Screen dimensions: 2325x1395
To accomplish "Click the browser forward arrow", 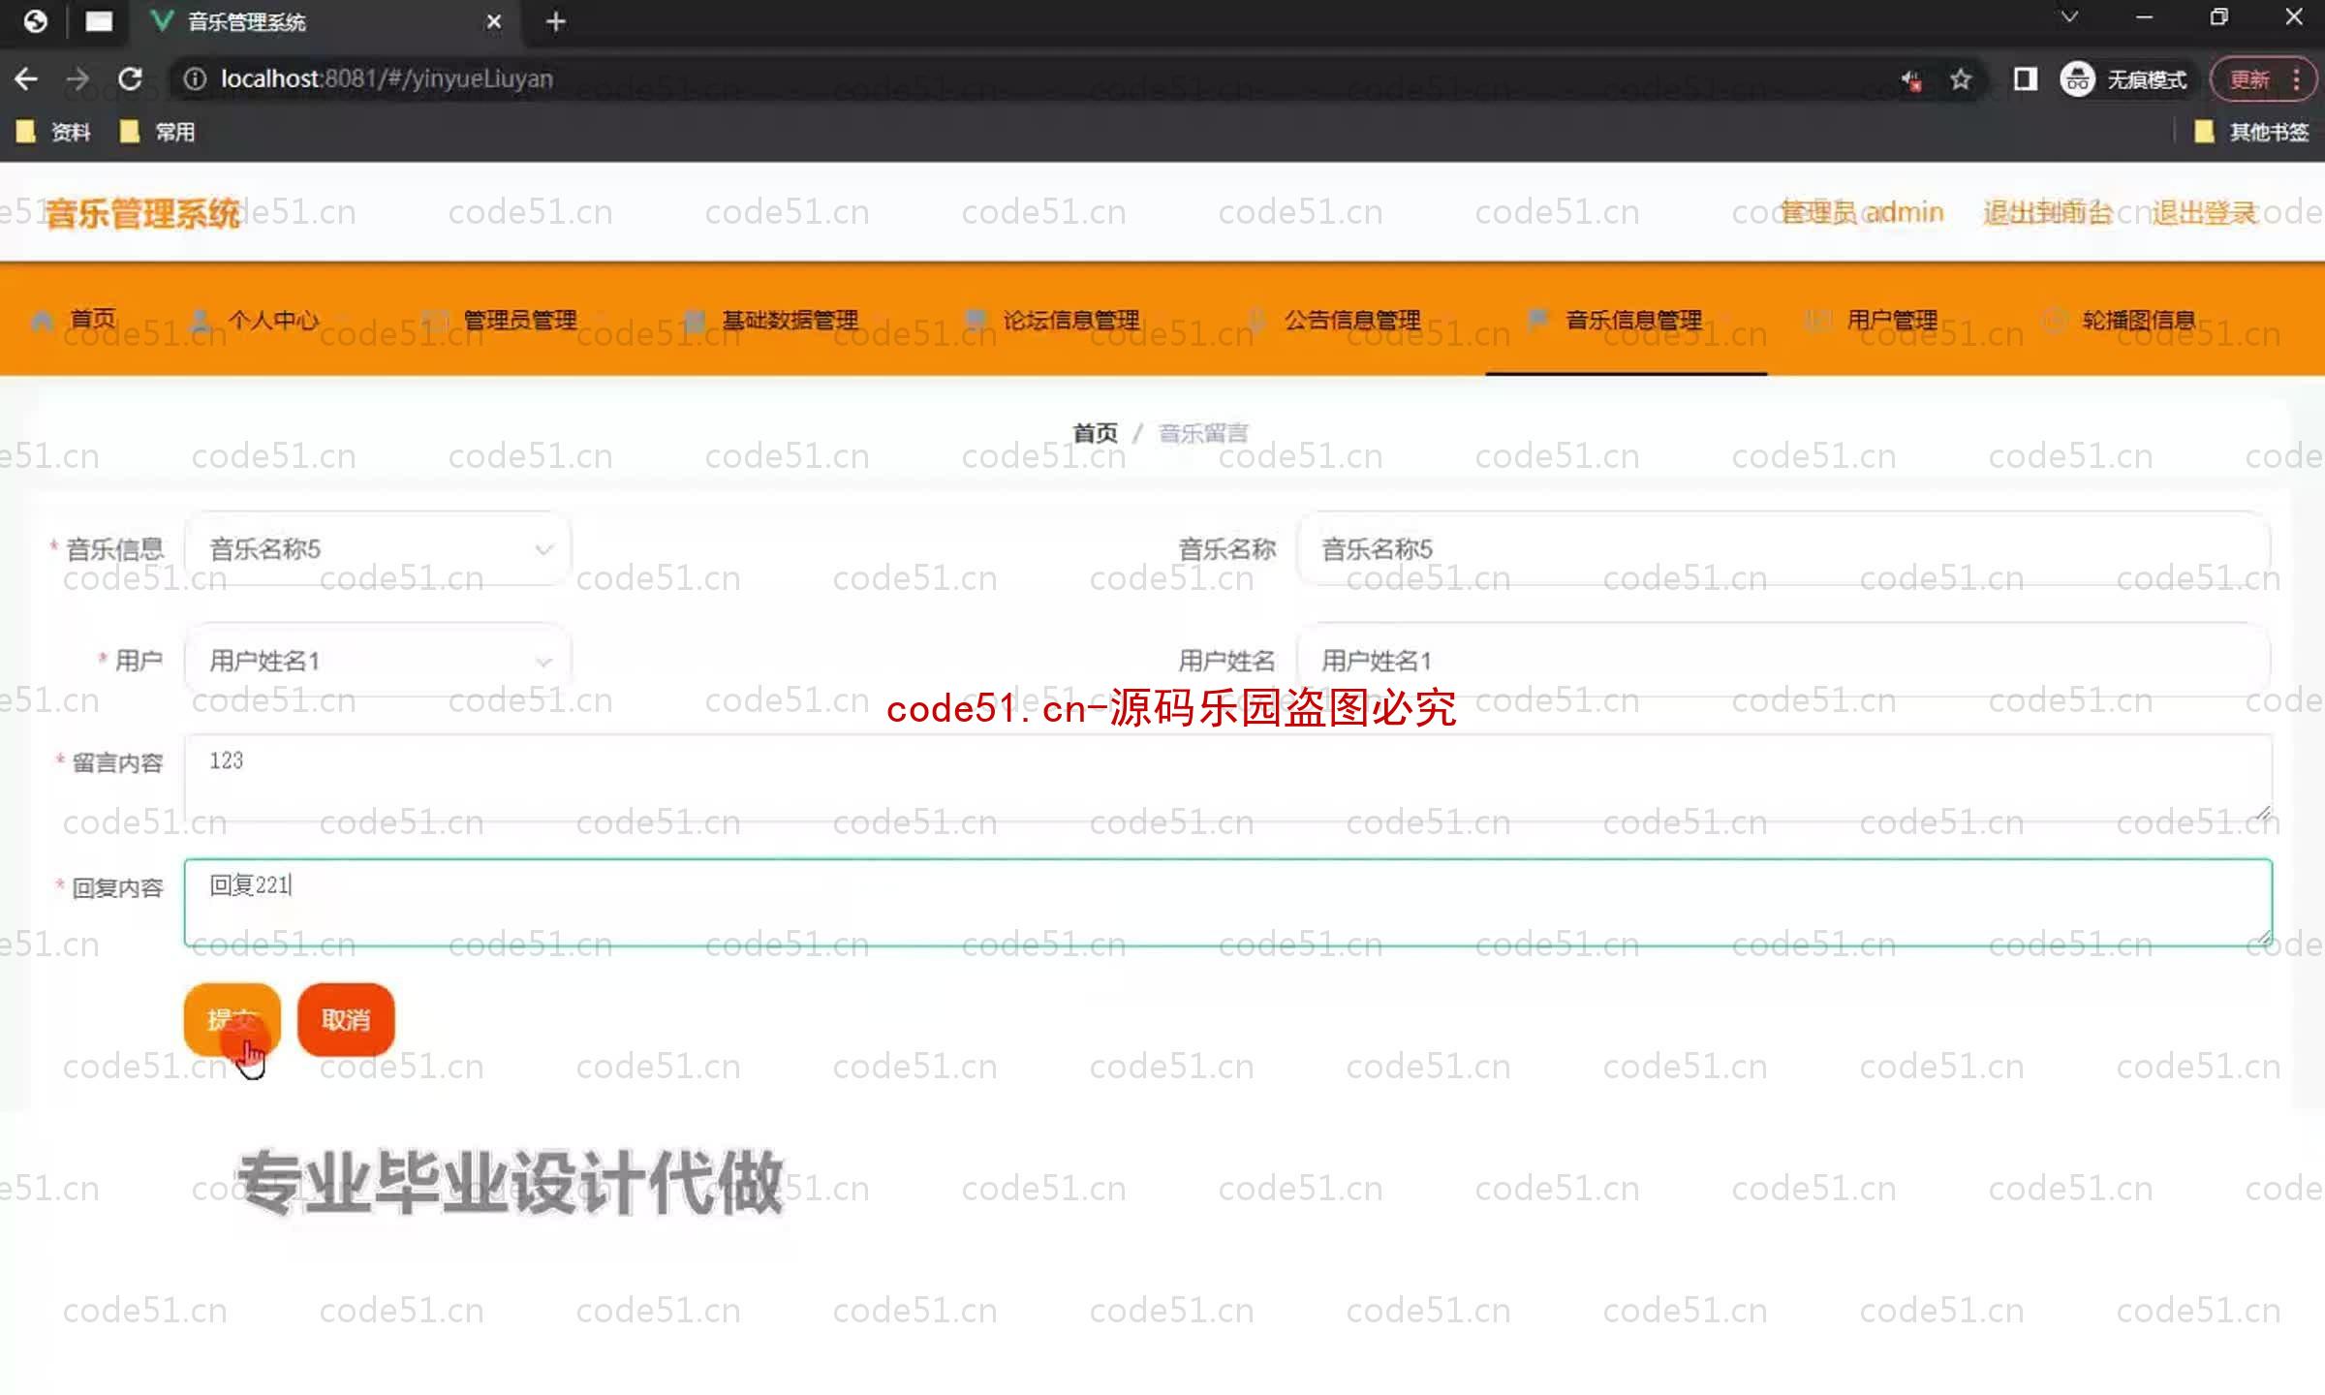I will pos(77,79).
